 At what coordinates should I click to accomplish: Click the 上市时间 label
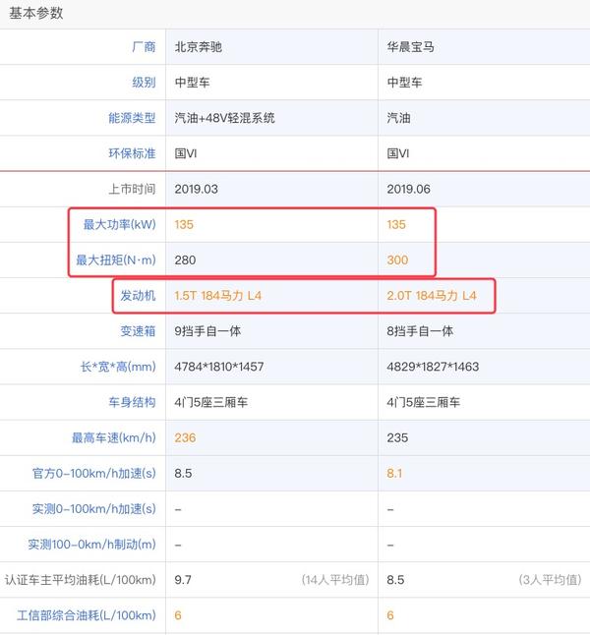[132, 189]
